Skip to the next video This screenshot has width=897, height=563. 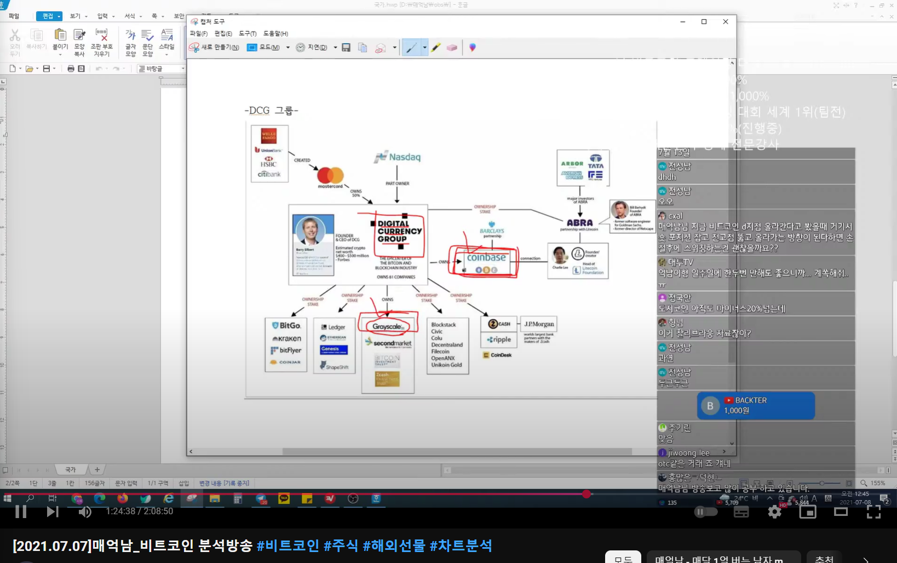pos(52,512)
